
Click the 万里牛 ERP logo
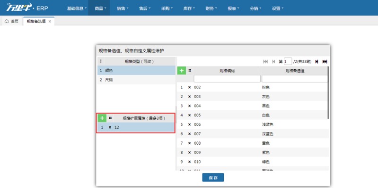point(27,8)
